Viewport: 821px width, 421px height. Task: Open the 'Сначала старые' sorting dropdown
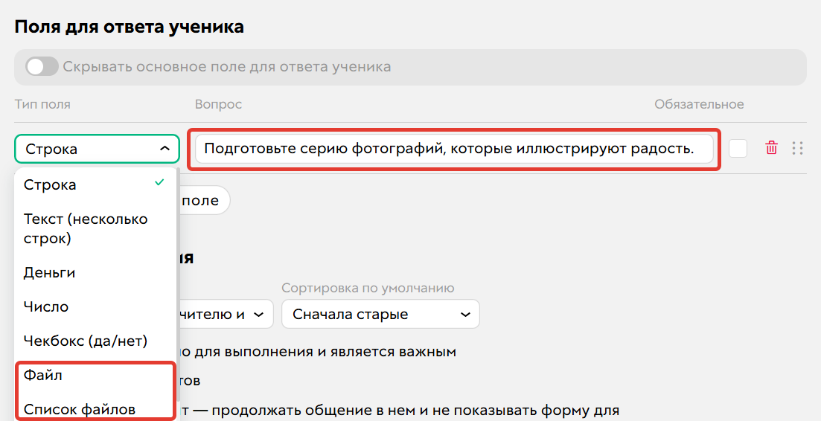380,315
